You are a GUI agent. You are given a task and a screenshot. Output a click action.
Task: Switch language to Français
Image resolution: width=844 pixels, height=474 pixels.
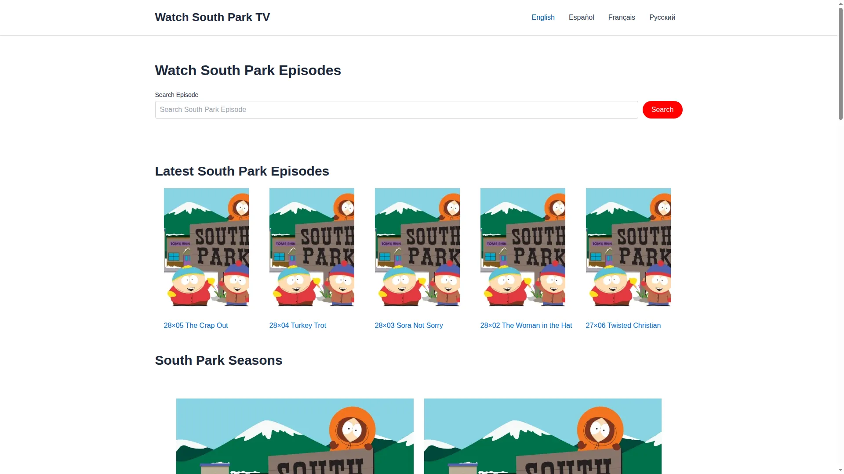[x=622, y=17]
